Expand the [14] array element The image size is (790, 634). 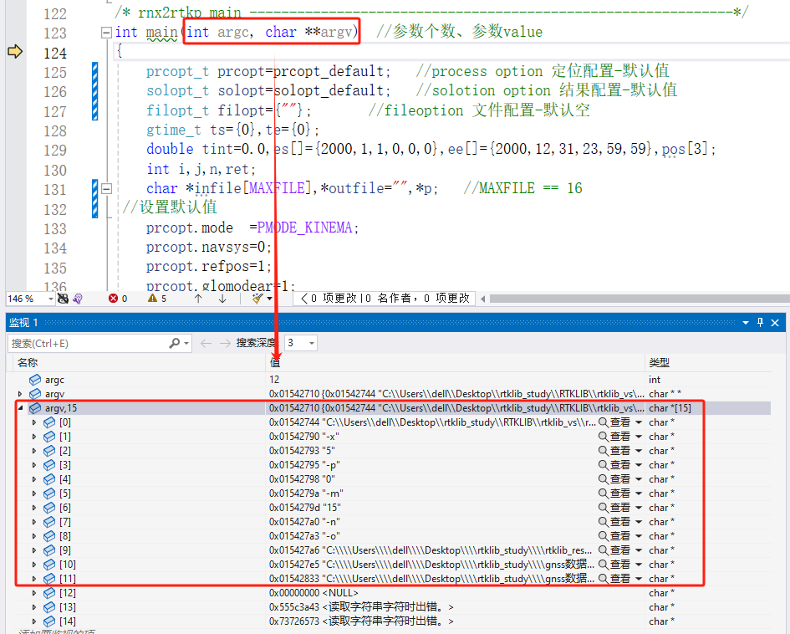point(34,621)
